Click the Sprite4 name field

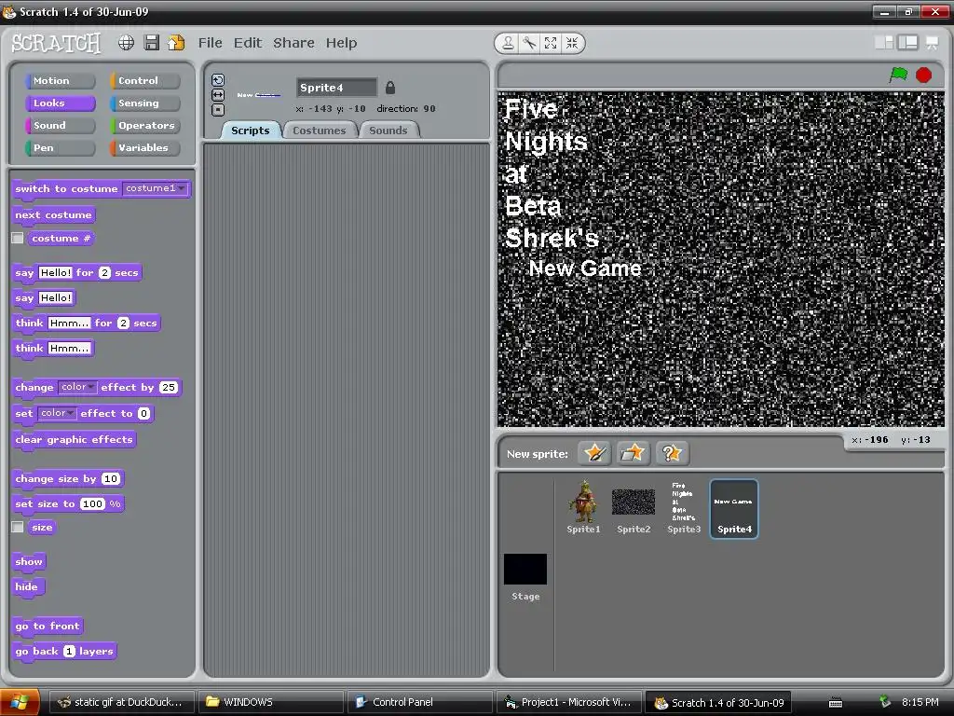[x=336, y=88]
